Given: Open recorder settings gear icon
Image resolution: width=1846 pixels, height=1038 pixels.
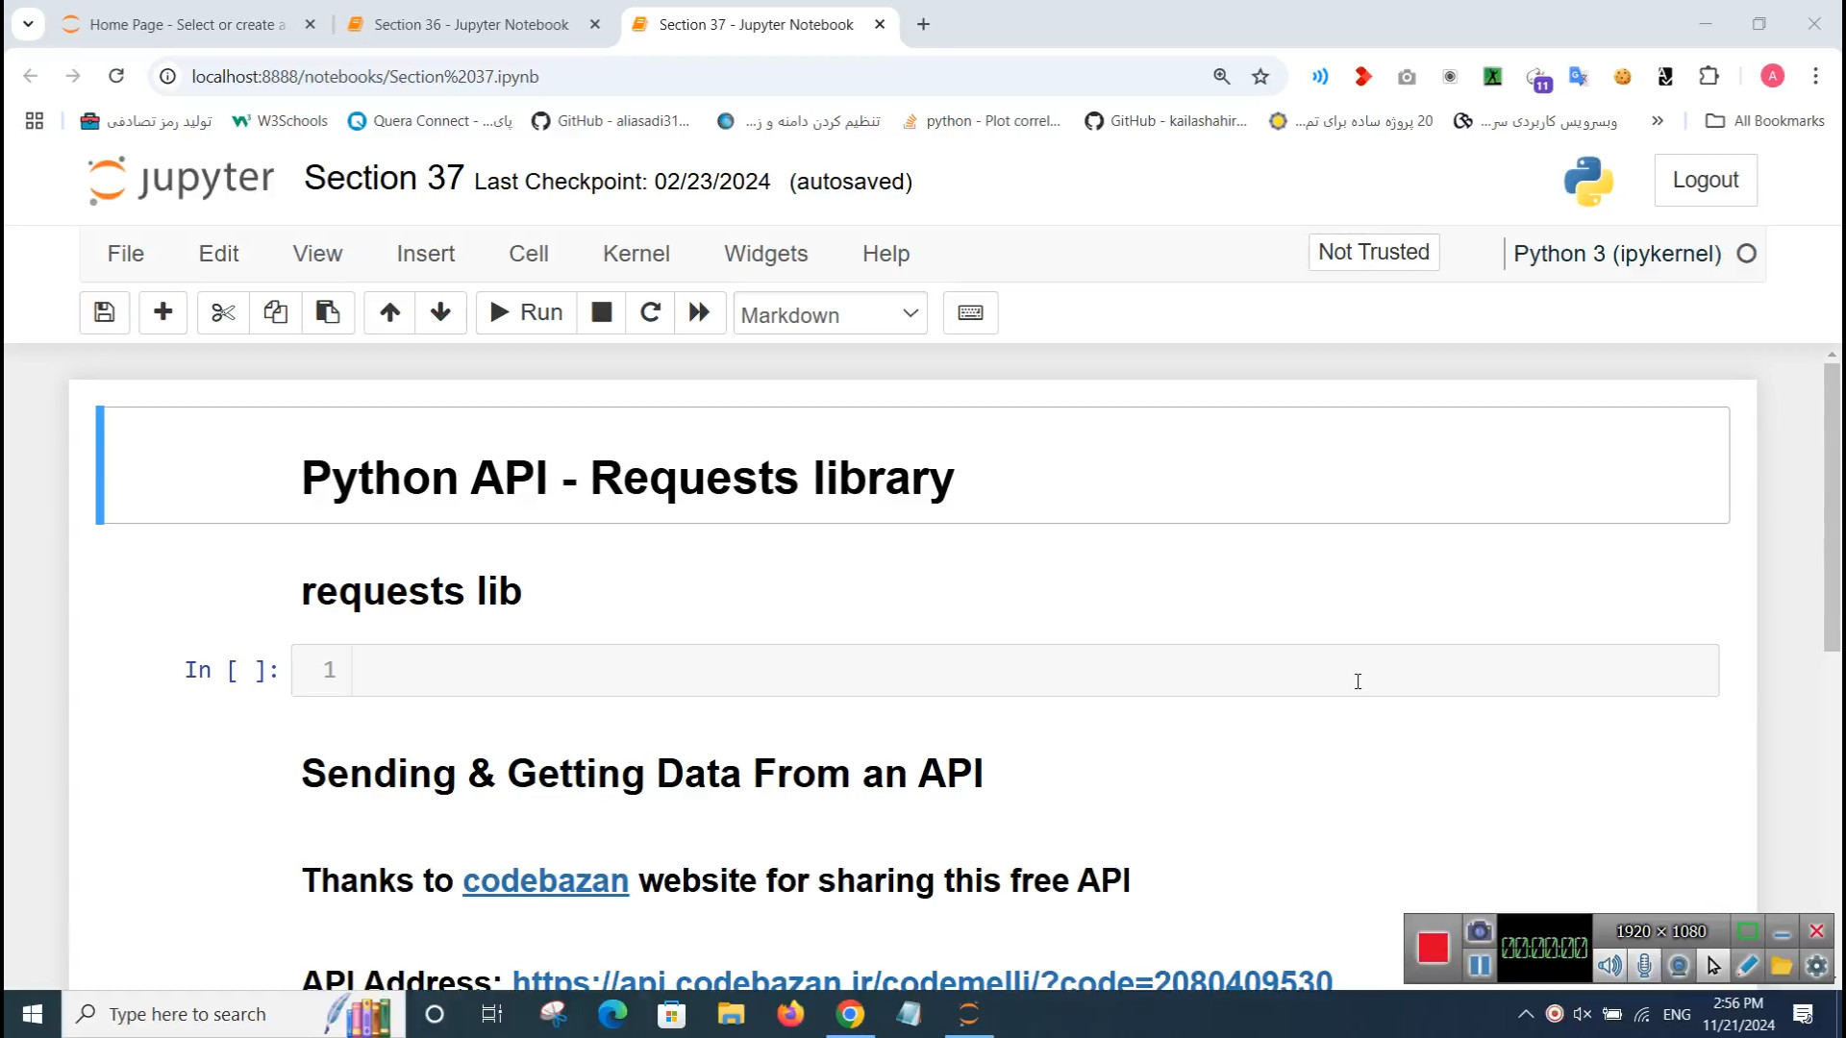Looking at the screenshot, I should pos(1816,966).
